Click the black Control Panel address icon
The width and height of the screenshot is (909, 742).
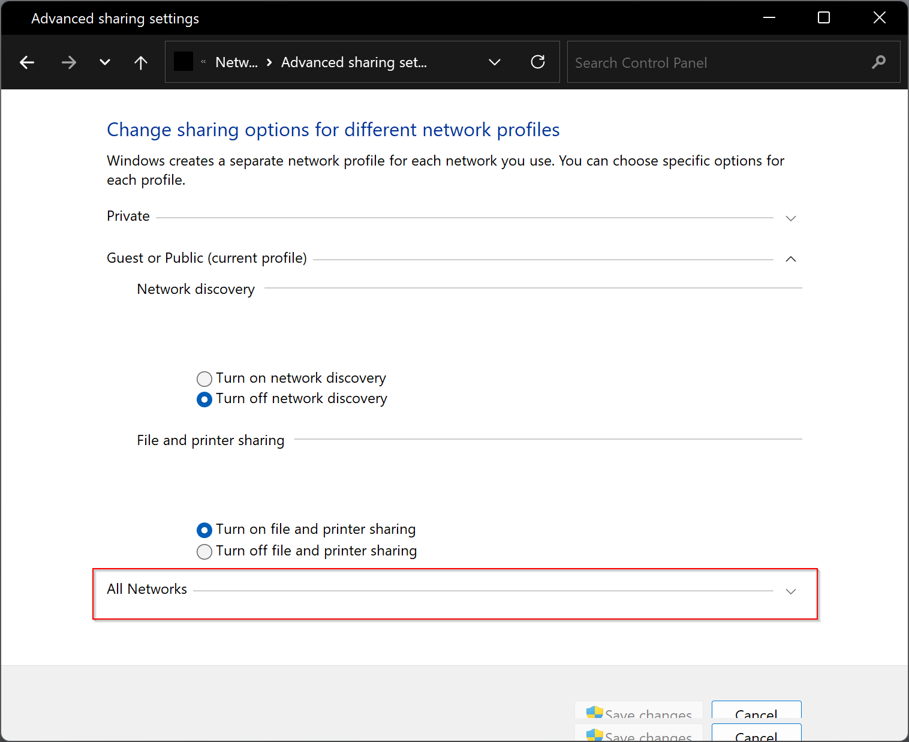(183, 61)
